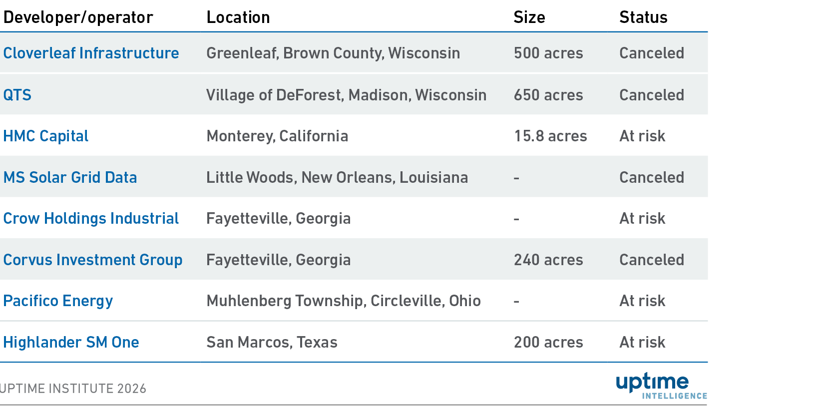Select the Monterey, California location cell

[x=277, y=136]
